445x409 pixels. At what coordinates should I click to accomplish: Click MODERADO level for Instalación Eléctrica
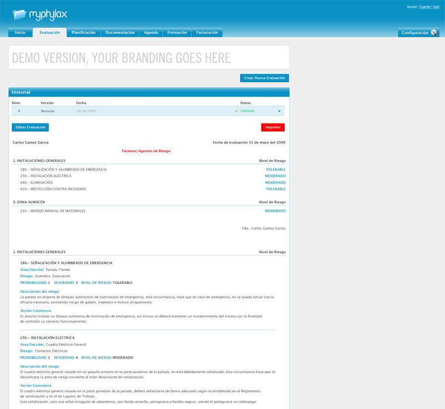click(275, 176)
